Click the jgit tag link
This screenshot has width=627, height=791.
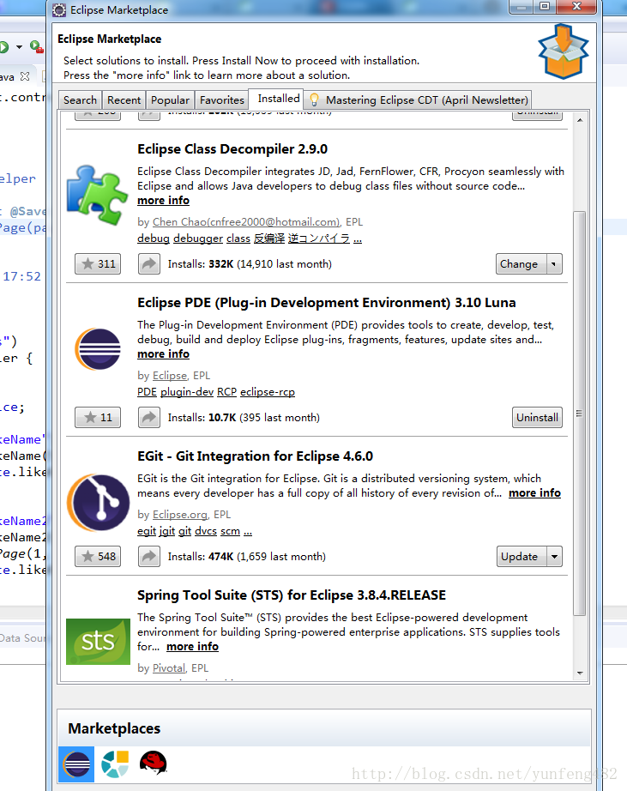(167, 531)
